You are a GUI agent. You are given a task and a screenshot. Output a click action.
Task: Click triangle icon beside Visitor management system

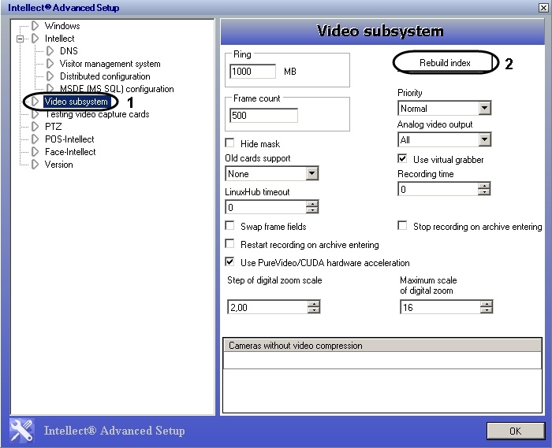click(50, 64)
